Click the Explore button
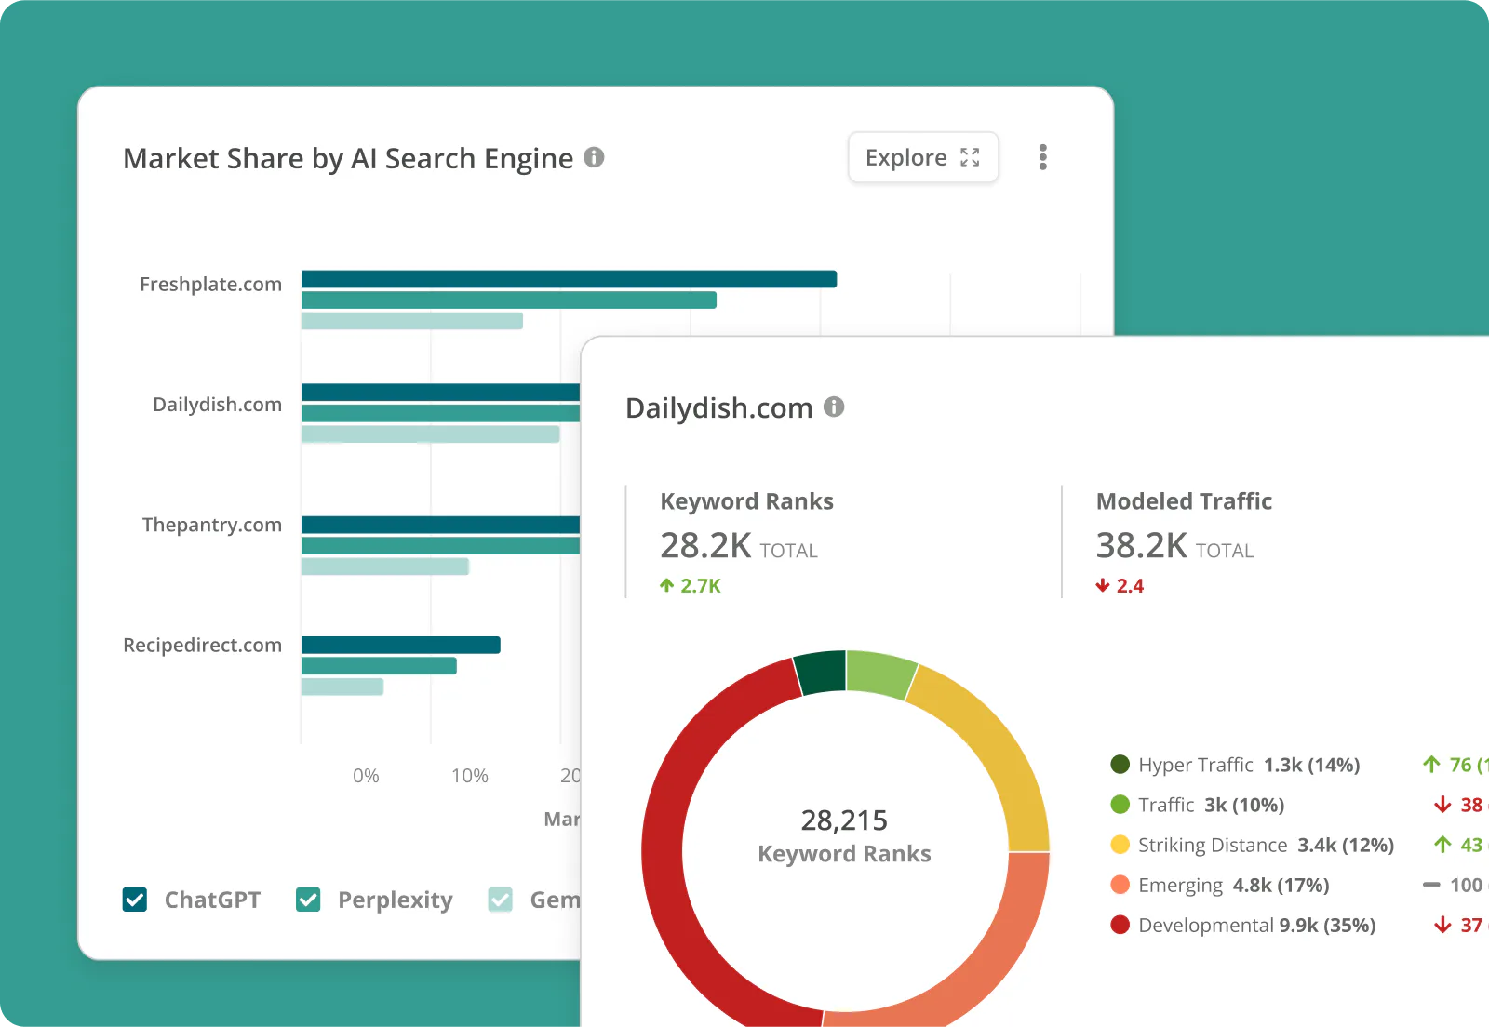 (x=923, y=157)
